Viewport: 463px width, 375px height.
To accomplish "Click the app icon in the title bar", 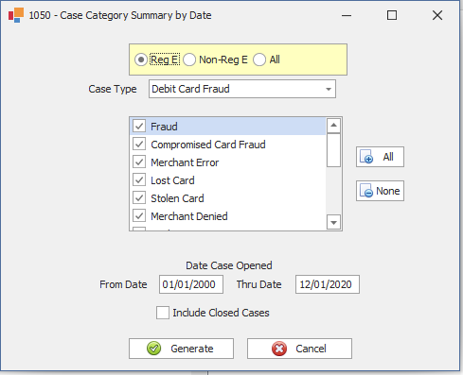I will tap(16, 15).
